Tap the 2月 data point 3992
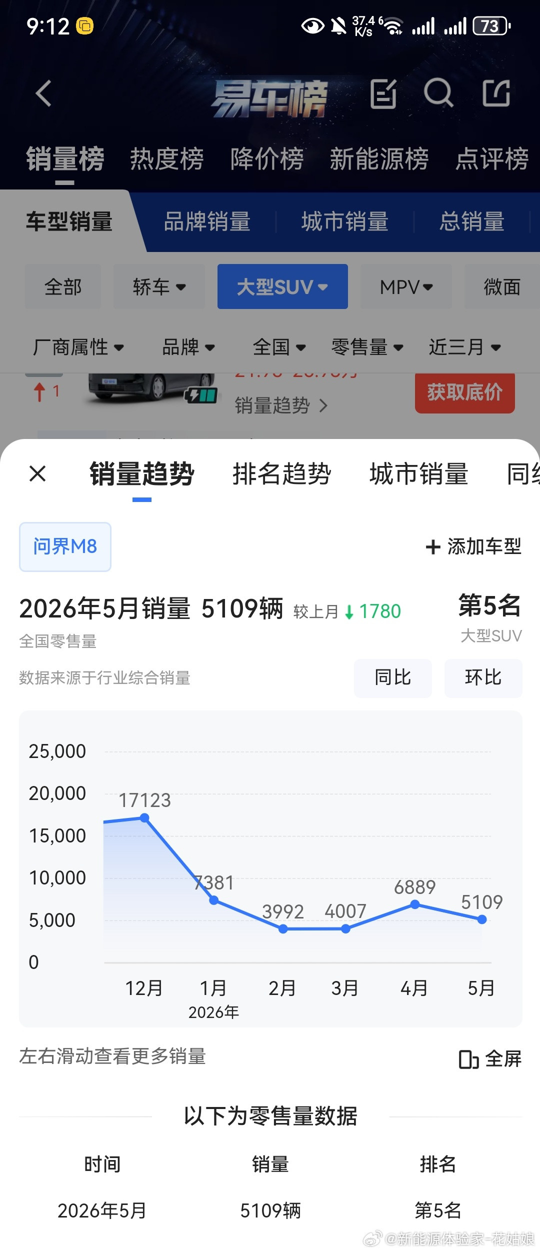540x1252 pixels. [283, 928]
